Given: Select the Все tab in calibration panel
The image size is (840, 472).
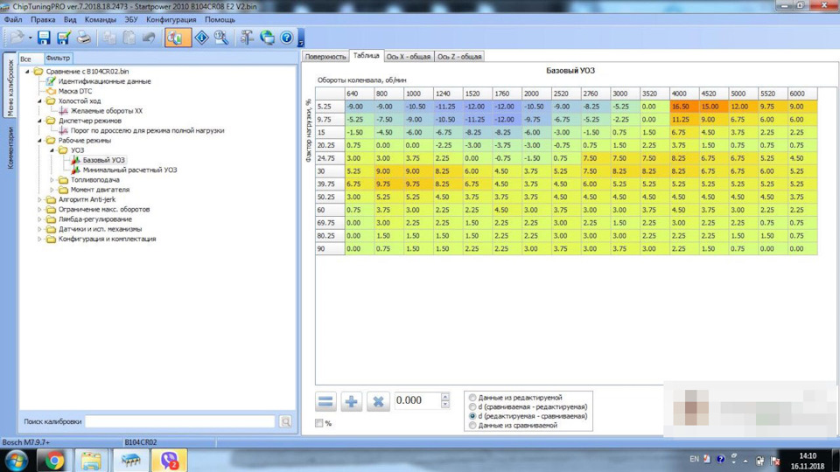Looking at the screenshot, I should [x=25, y=59].
